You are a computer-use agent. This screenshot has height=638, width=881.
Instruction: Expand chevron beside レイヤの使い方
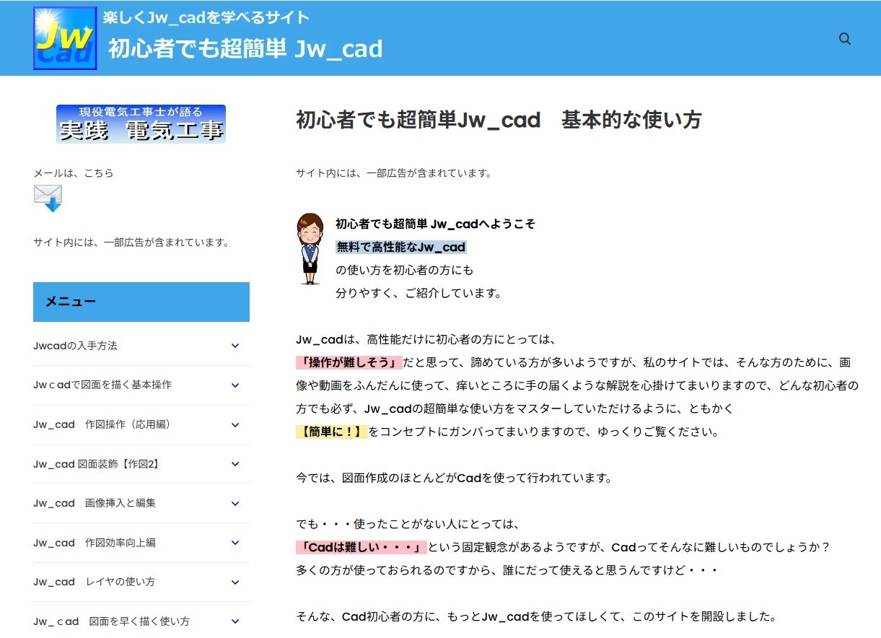pyautogui.click(x=235, y=582)
